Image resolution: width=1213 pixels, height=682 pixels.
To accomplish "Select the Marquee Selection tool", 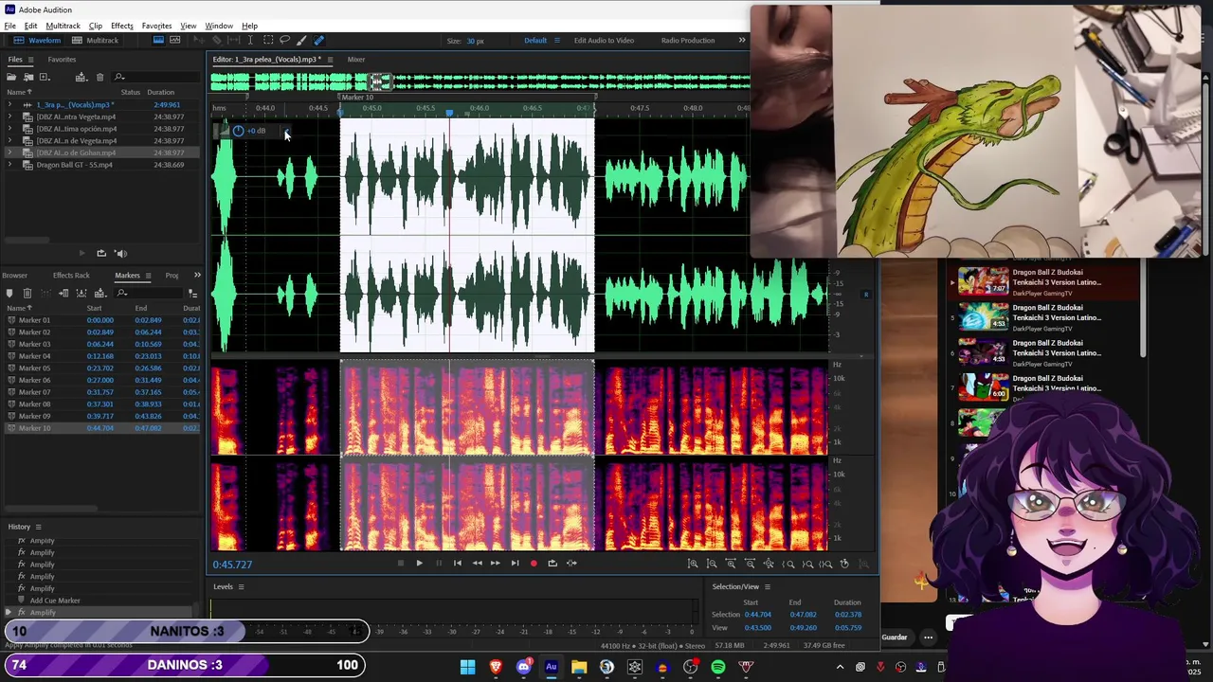I will [268, 40].
